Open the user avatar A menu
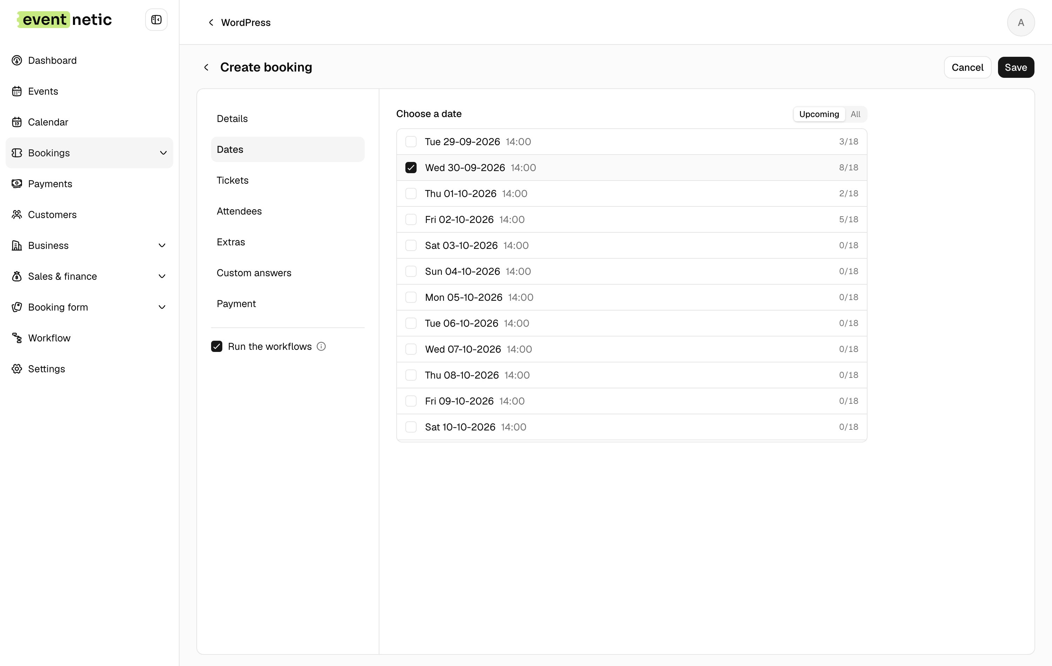Image resolution: width=1052 pixels, height=666 pixels. tap(1020, 22)
